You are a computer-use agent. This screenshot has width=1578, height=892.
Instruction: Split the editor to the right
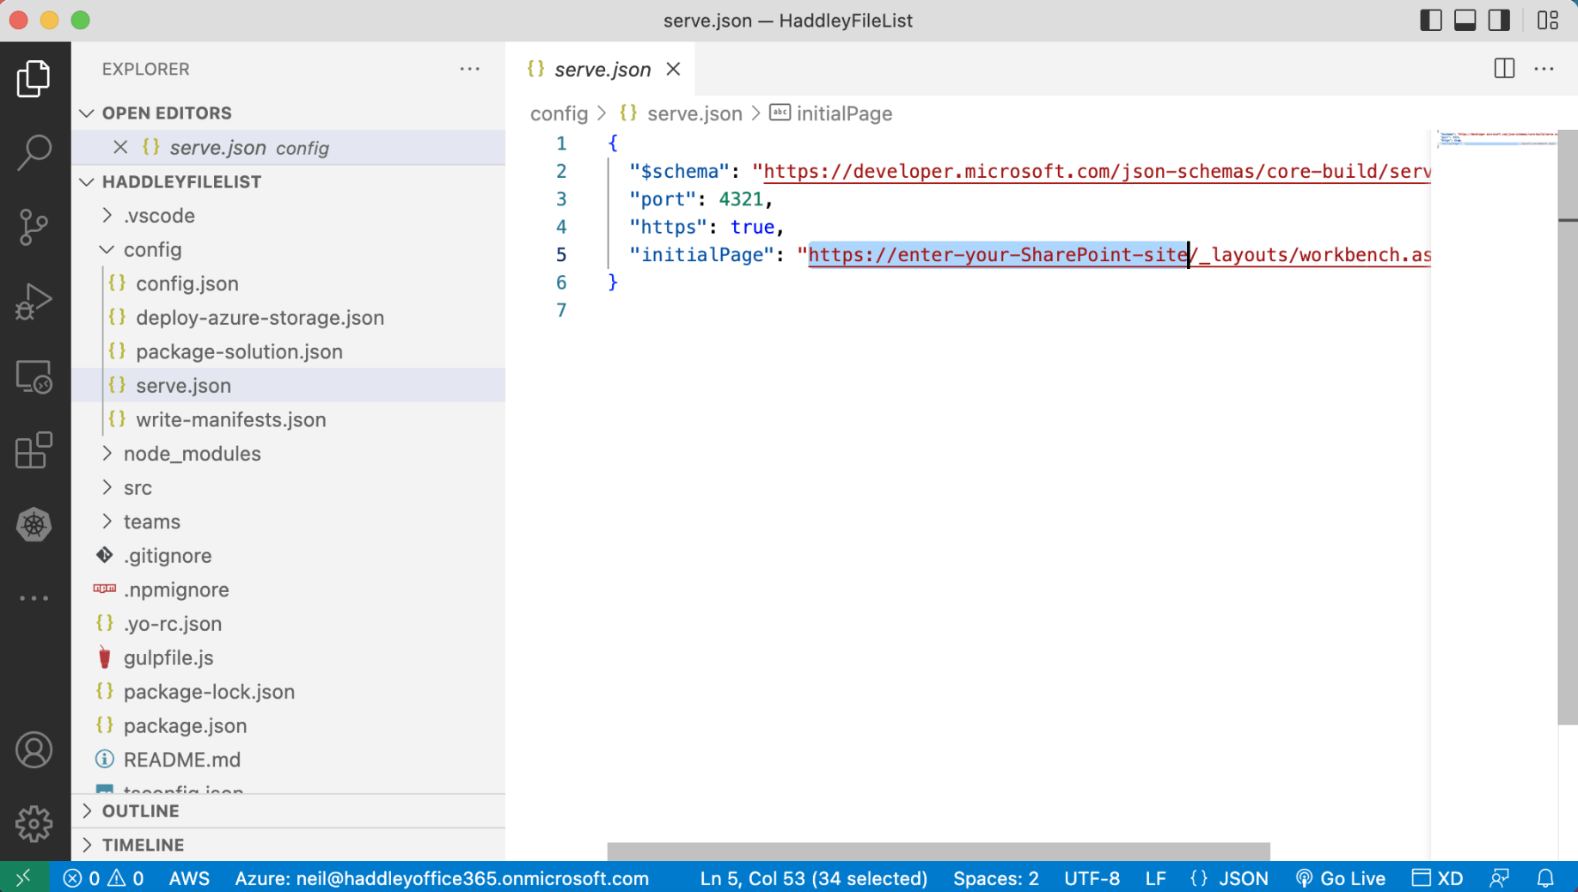pyautogui.click(x=1504, y=69)
